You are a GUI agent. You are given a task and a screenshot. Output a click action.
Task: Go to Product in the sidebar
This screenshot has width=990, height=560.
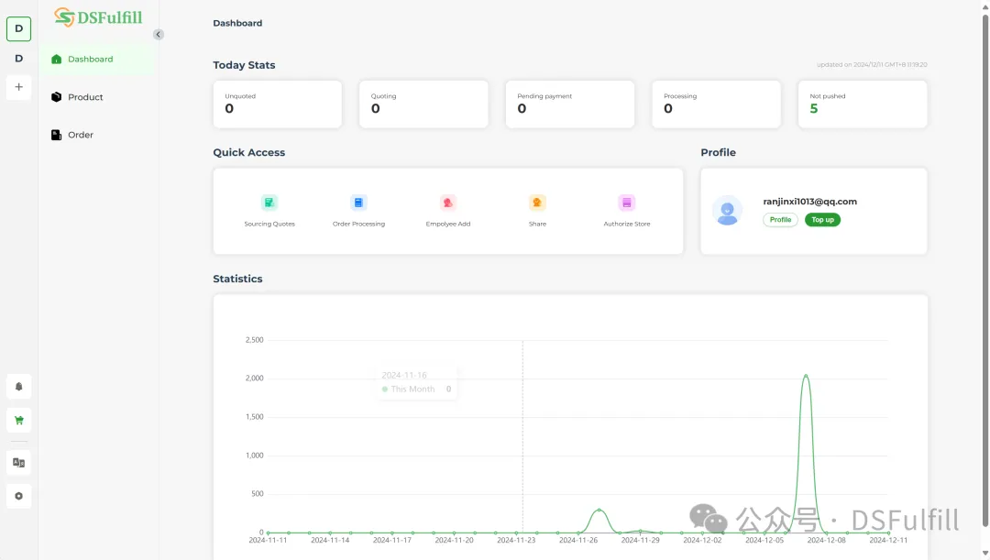(85, 97)
